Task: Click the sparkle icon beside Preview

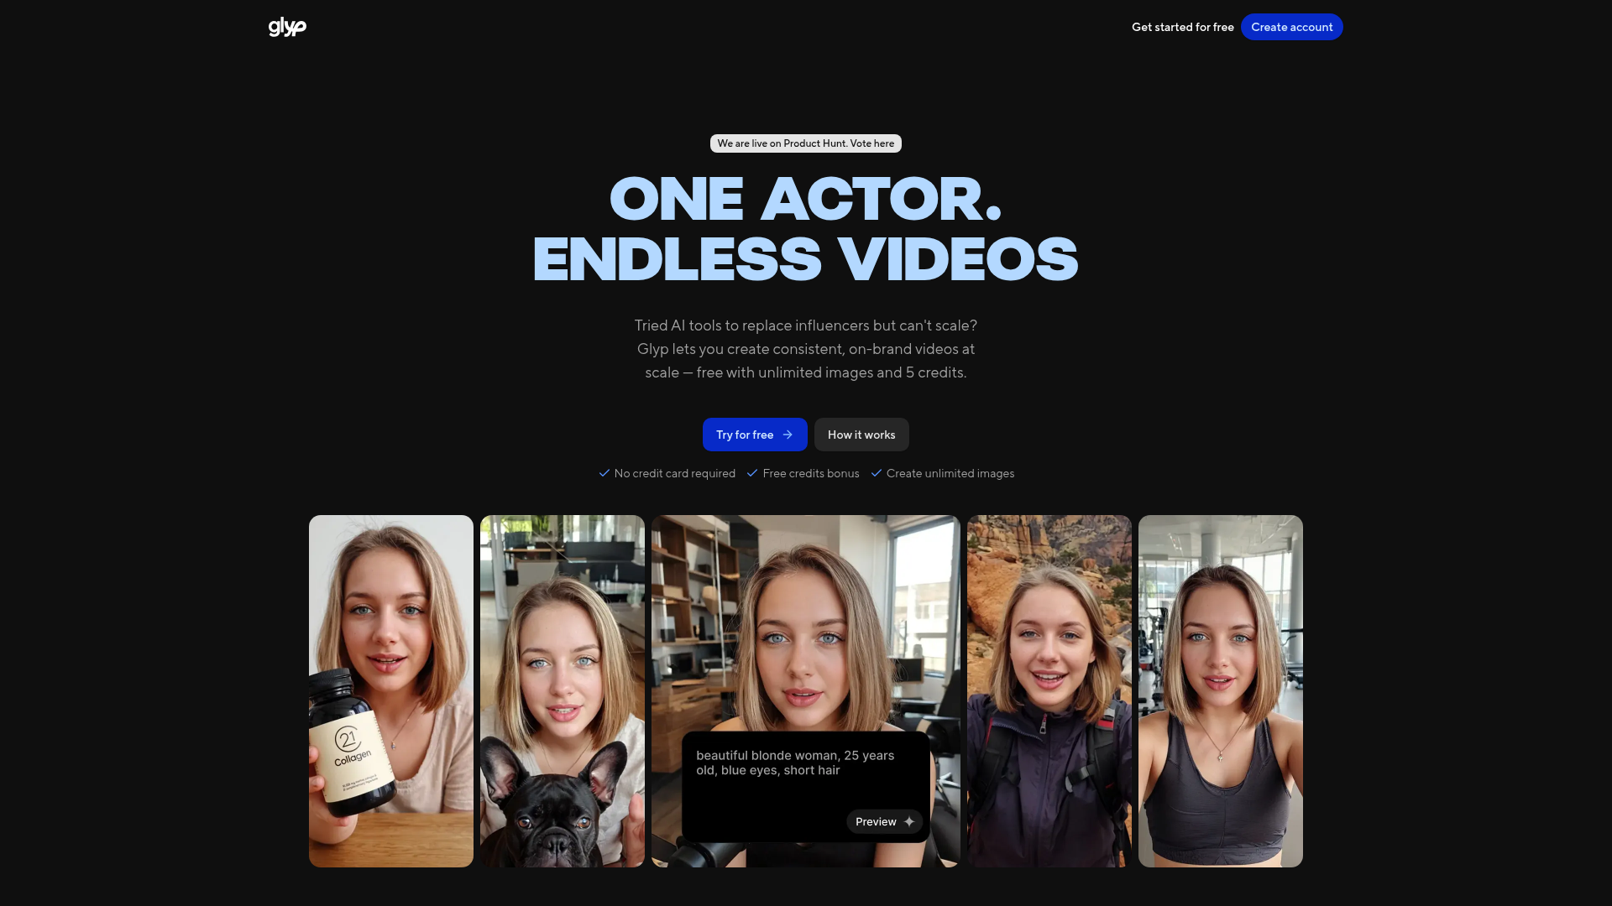Action: pos(909,821)
